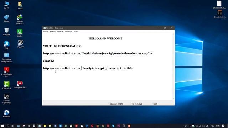The image size is (228, 128).
Task: Open the Edge browser taskbar icon
Action: (87, 126)
